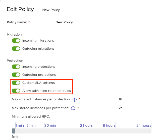Focus the Max rotated instances value field
Image resolution: width=163 pixels, height=140 pixels.
coord(124,99)
